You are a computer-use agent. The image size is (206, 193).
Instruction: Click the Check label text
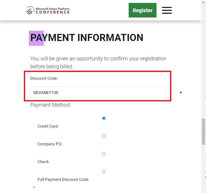click(43, 162)
